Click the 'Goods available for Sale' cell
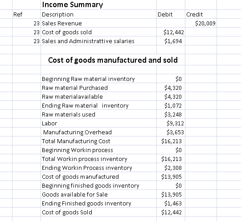Screen dimensions: 241x221 99,194
